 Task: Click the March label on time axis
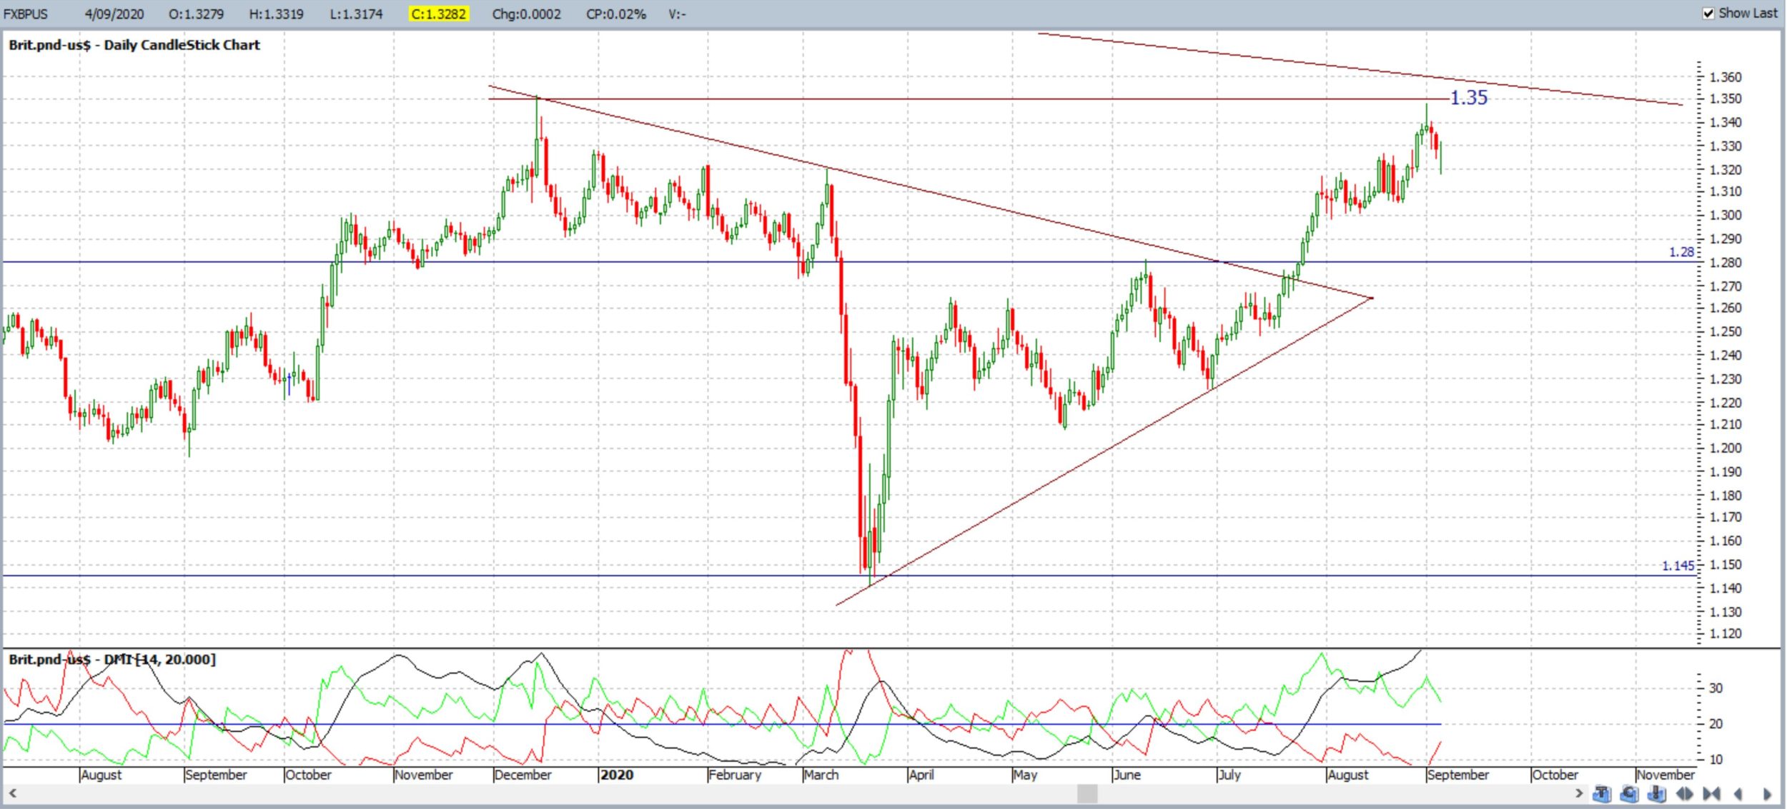pyautogui.click(x=821, y=775)
